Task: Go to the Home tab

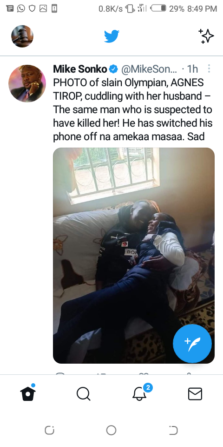Action: [x=28, y=393]
